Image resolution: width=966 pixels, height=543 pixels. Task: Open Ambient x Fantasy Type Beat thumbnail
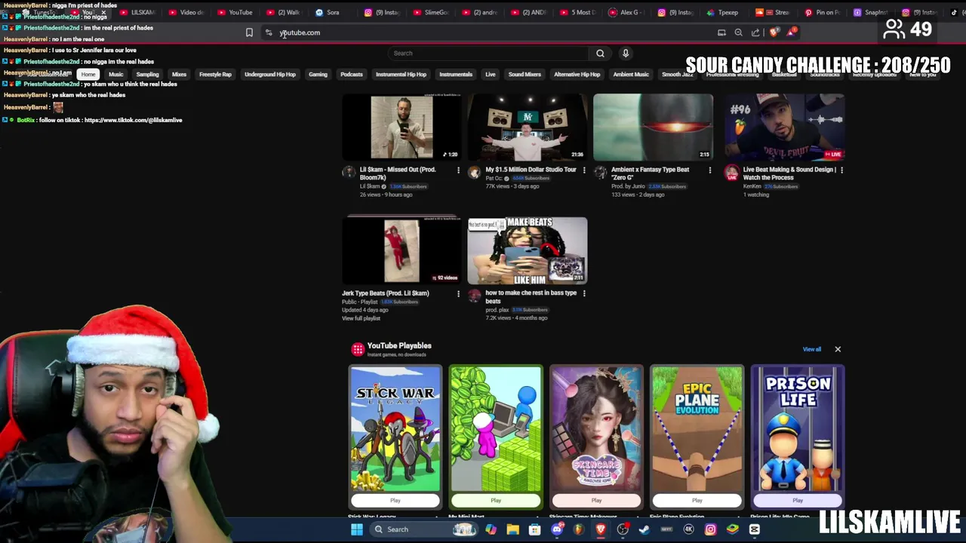click(653, 127)
